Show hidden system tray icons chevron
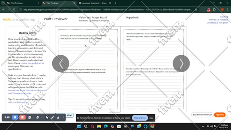The width and height of the screenshot is (231, 130). 203,126
